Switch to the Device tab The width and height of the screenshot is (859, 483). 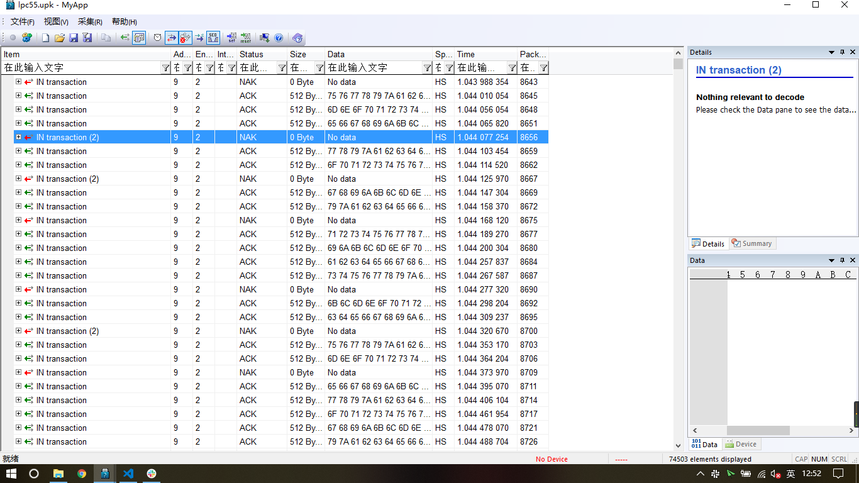[x=741, y=444]
